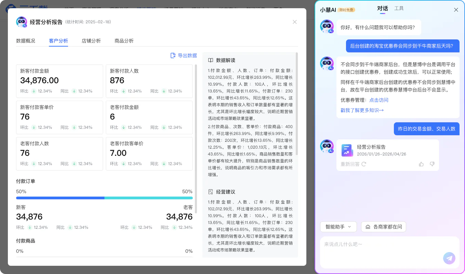Open the 商品分析 tab
Screen dimensions: 465x274
pos(124,41)
